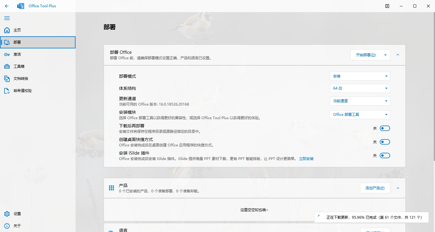
Task: Close the Office Tool Plus window
Action: pyautogui.click(x=428, y=6)
